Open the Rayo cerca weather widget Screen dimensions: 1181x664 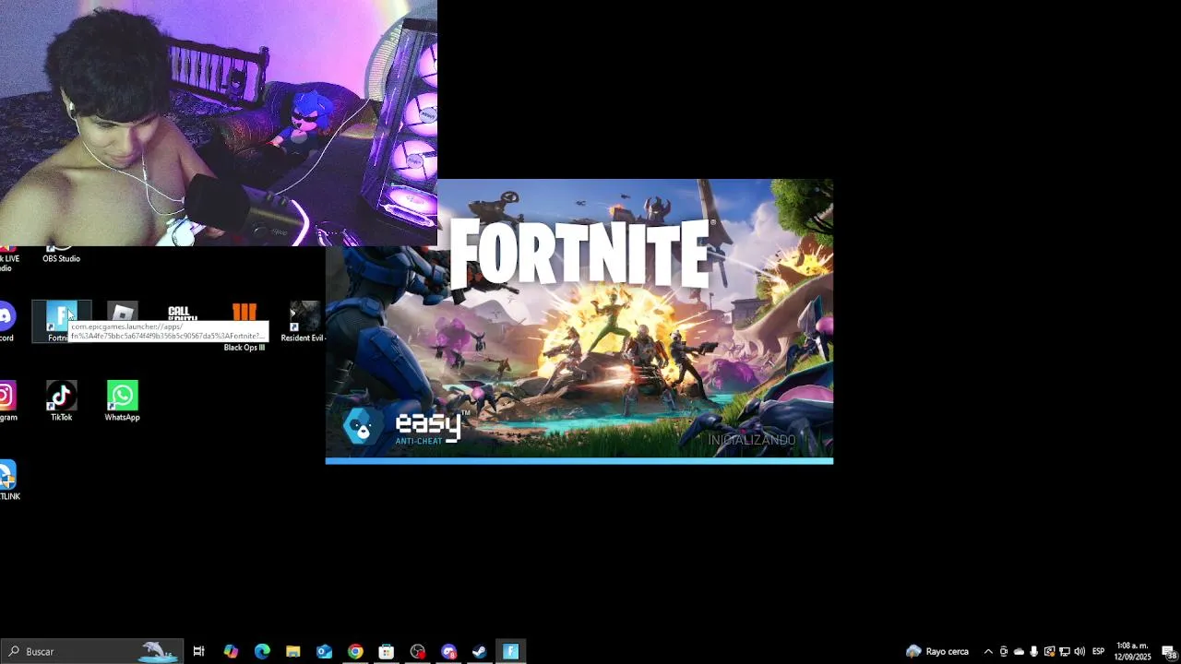(x=937, y=651)
